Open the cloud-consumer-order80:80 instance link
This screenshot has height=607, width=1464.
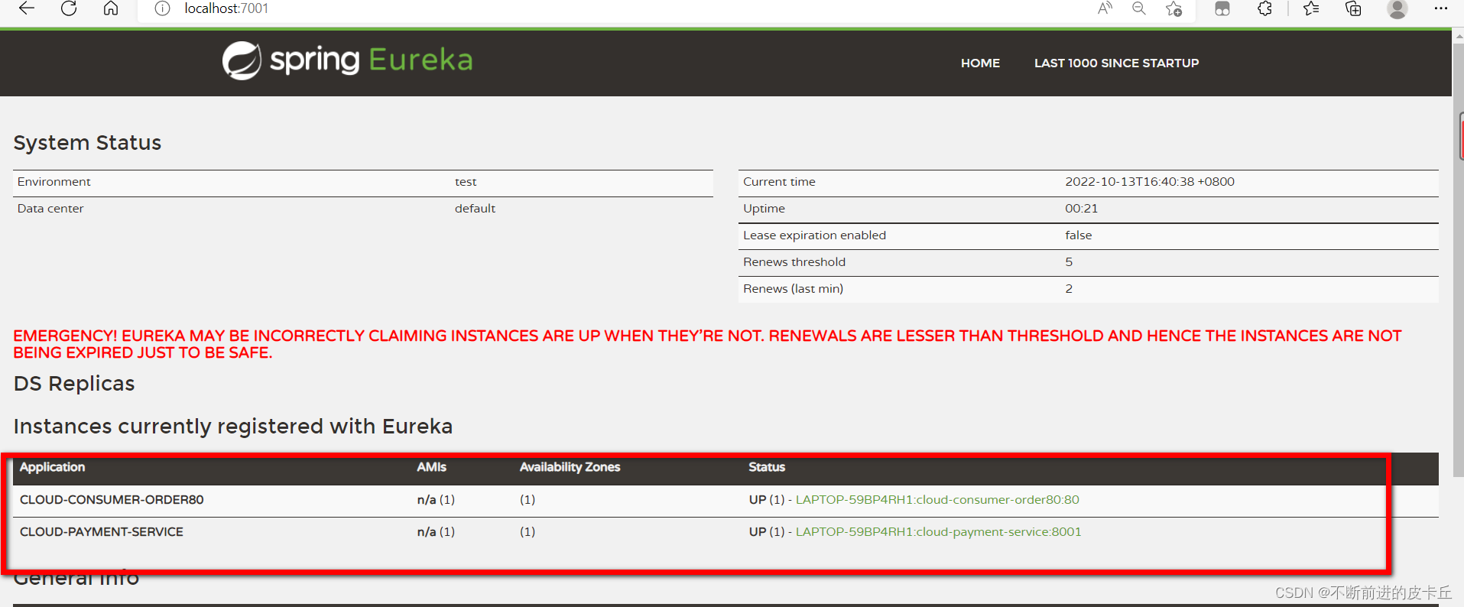coord(937,500)
